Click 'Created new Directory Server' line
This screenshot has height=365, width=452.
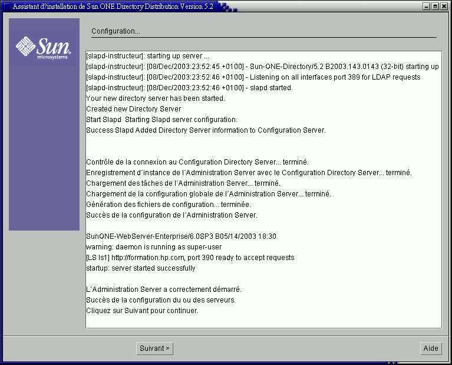(x=133, y=108)
